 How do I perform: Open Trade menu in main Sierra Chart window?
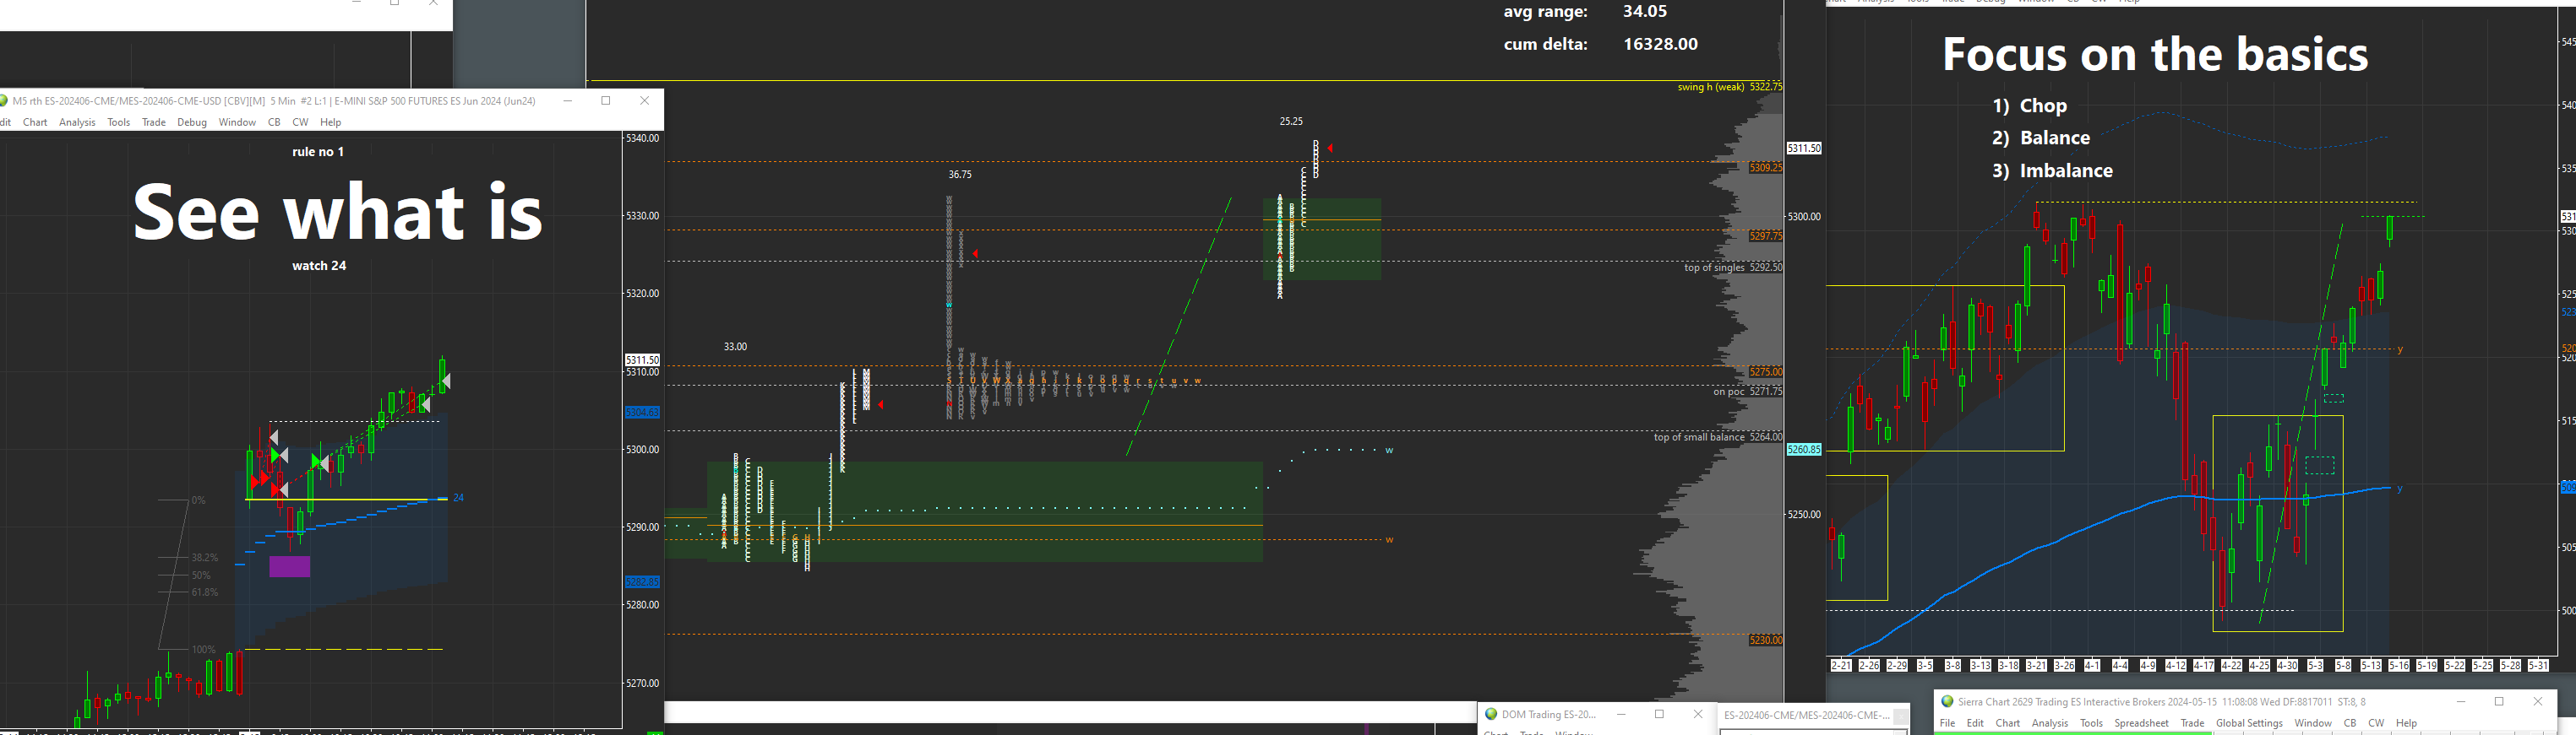click(x=2192, y=723)
